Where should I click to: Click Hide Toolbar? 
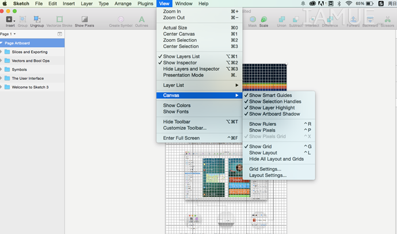point(199,122)
